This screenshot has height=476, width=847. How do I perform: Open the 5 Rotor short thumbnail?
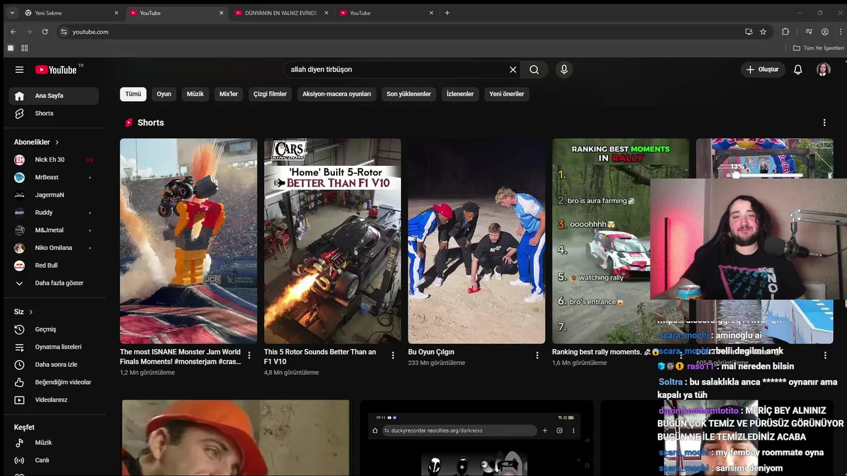(332, 241)
